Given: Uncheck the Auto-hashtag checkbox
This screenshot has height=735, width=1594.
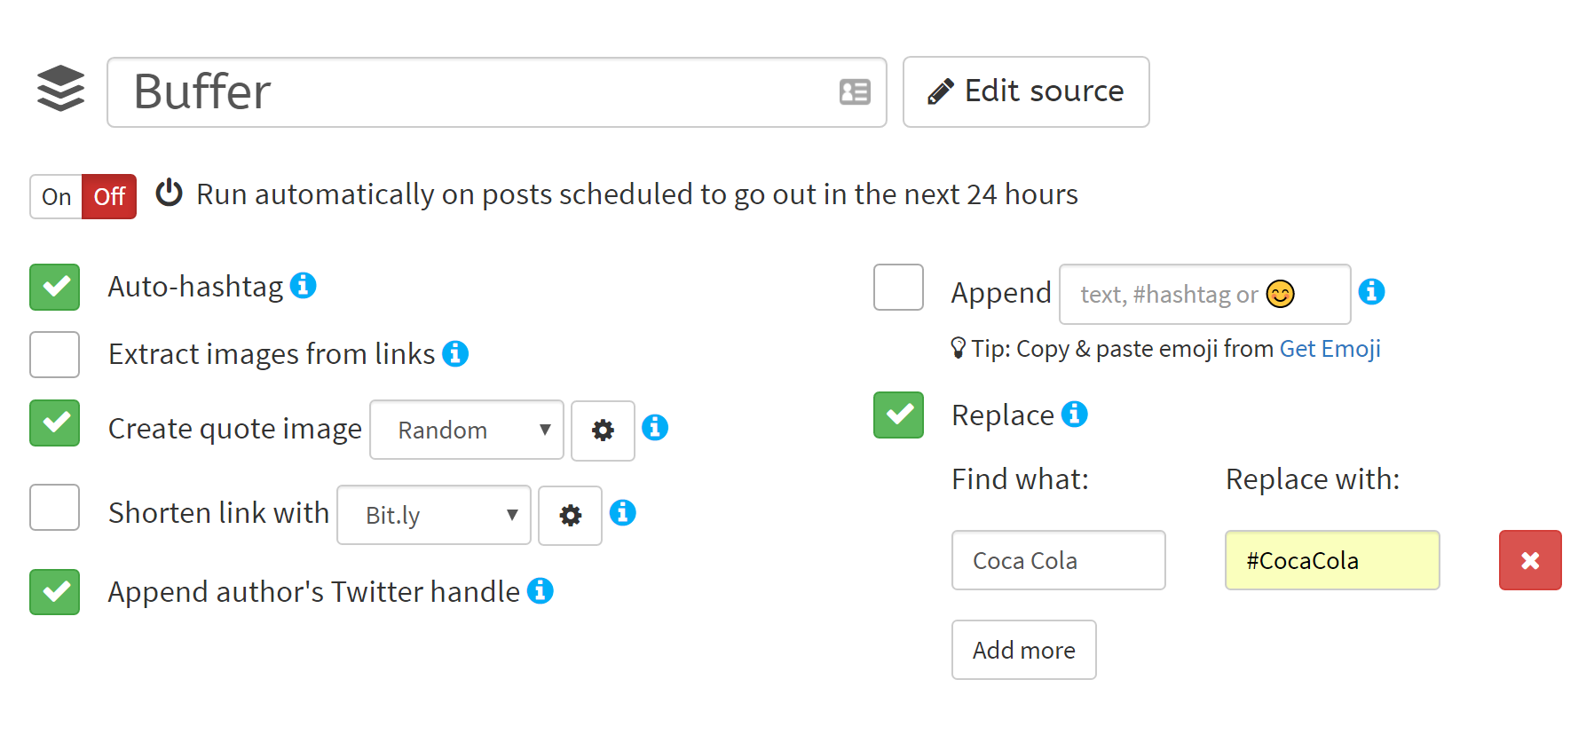Looking at the screenshot, I should tap(55, 287).
